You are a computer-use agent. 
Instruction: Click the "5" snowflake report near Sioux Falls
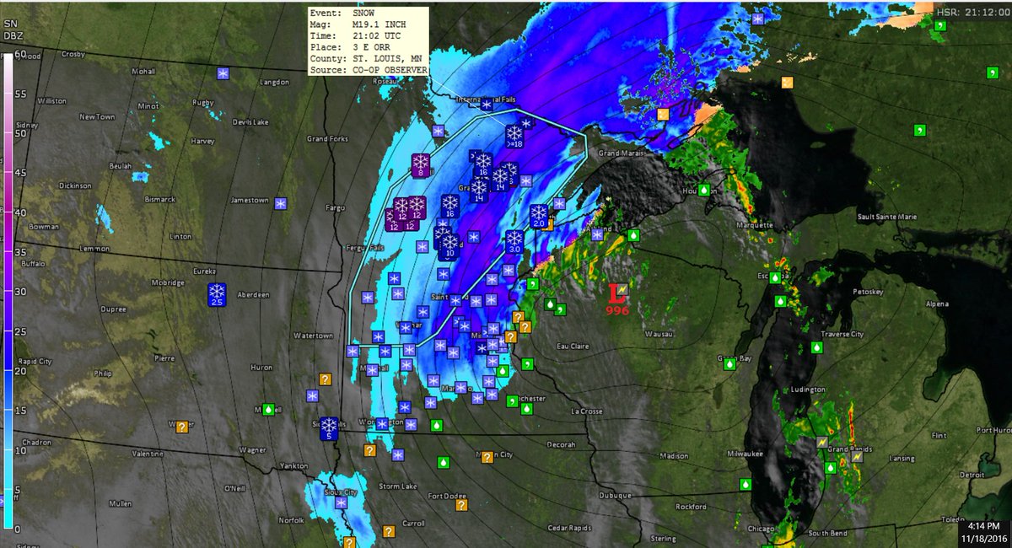pos(329,428)
